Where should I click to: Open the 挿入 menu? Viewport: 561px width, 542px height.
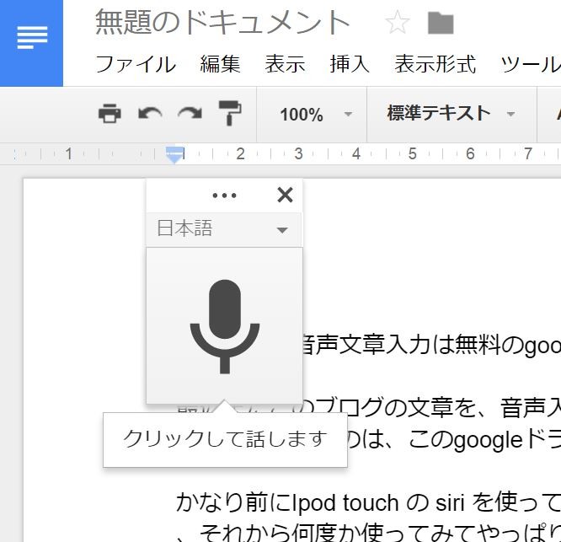point(350,64)
